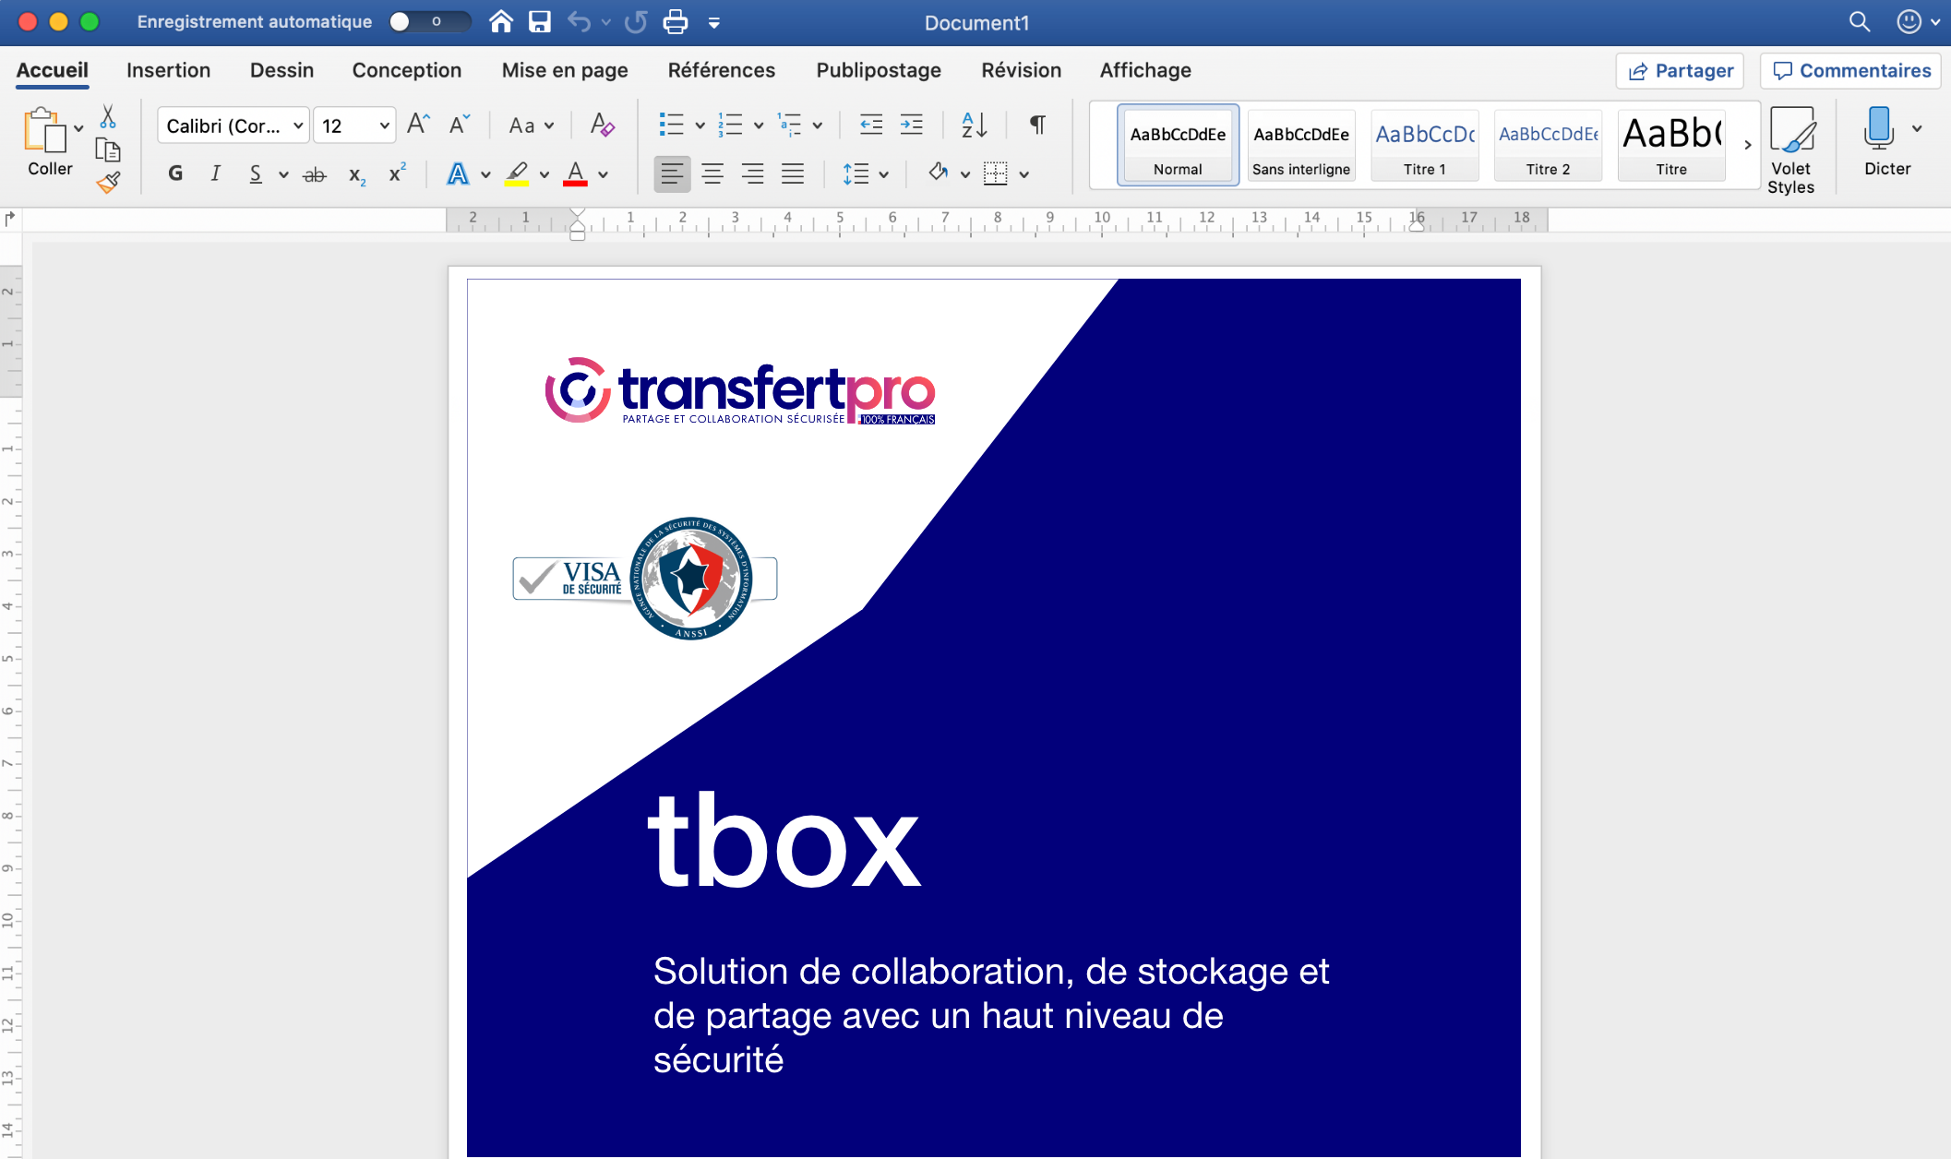
Task: Justify the paragraph text
Action: tap(793, 173)
